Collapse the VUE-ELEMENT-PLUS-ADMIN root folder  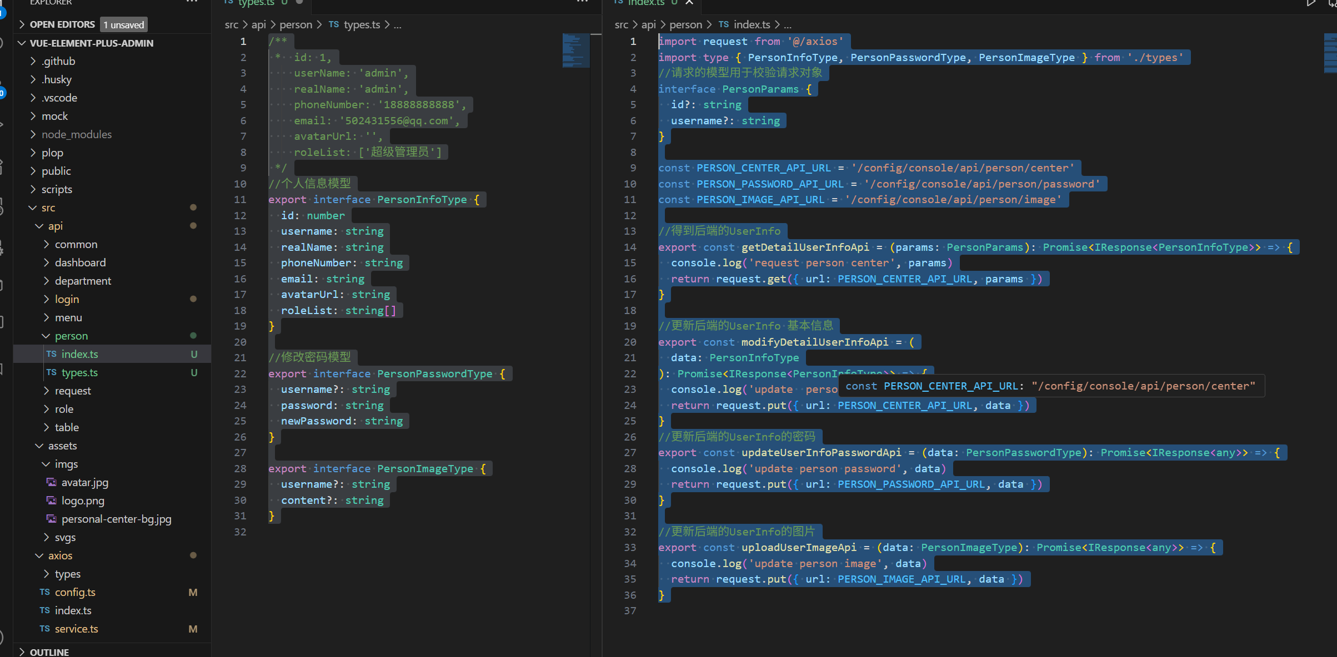click(22, 43)
